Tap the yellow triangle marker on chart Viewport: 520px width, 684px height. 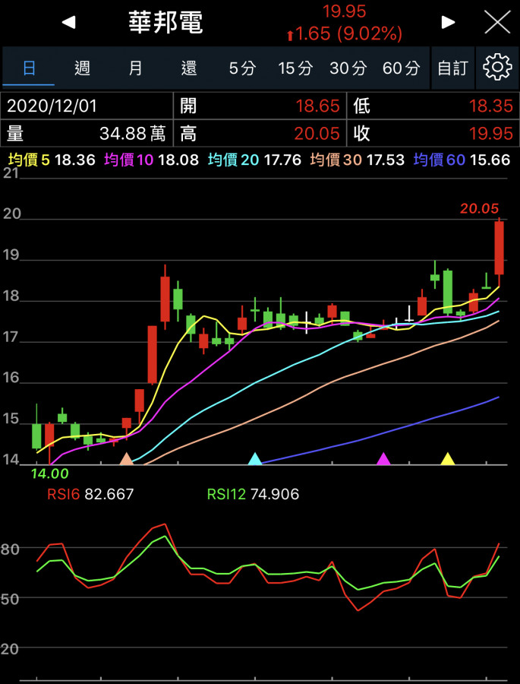pos(448,458)
